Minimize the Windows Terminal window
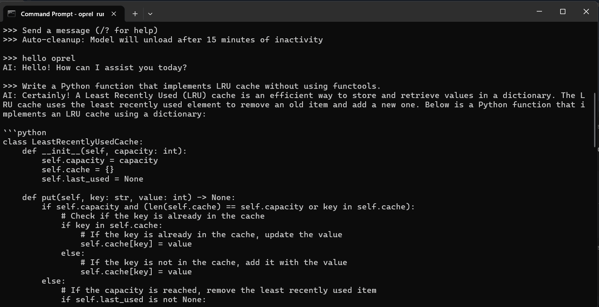599x307 pixels. 540,12
